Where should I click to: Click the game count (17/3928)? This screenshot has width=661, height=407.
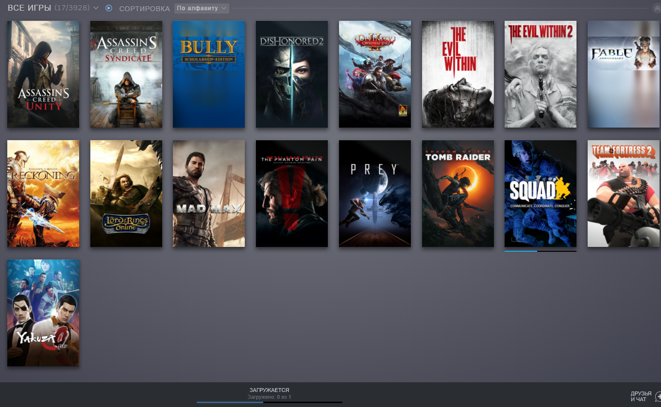tap(72, 8)
